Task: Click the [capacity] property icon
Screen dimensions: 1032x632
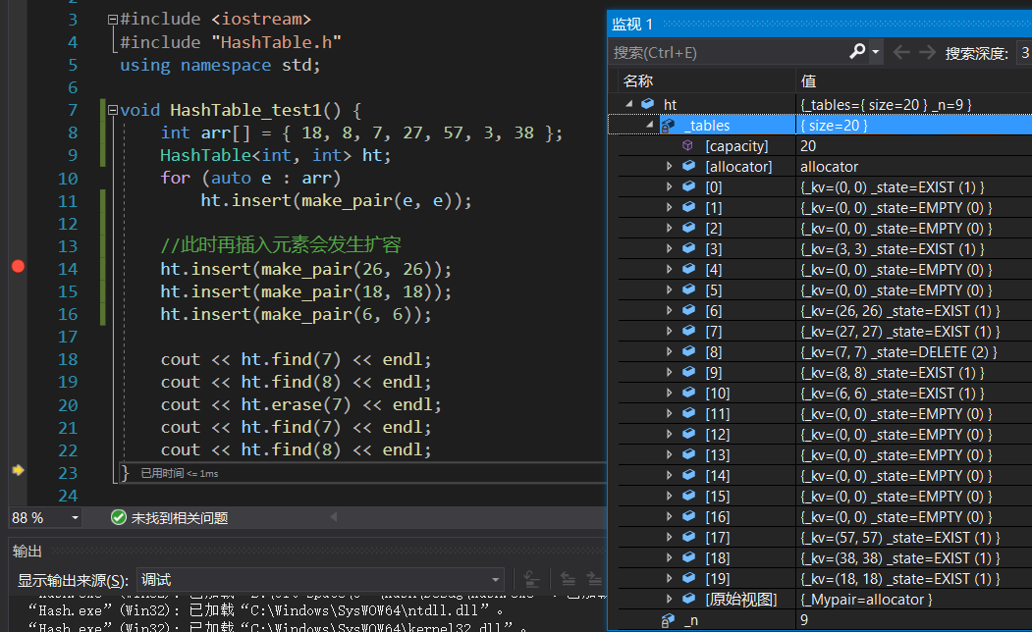Action: tap(687, 145)
